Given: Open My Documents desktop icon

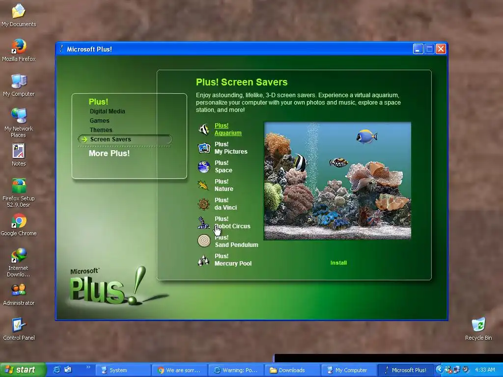Looking at the screenshot, I should 19,15.
